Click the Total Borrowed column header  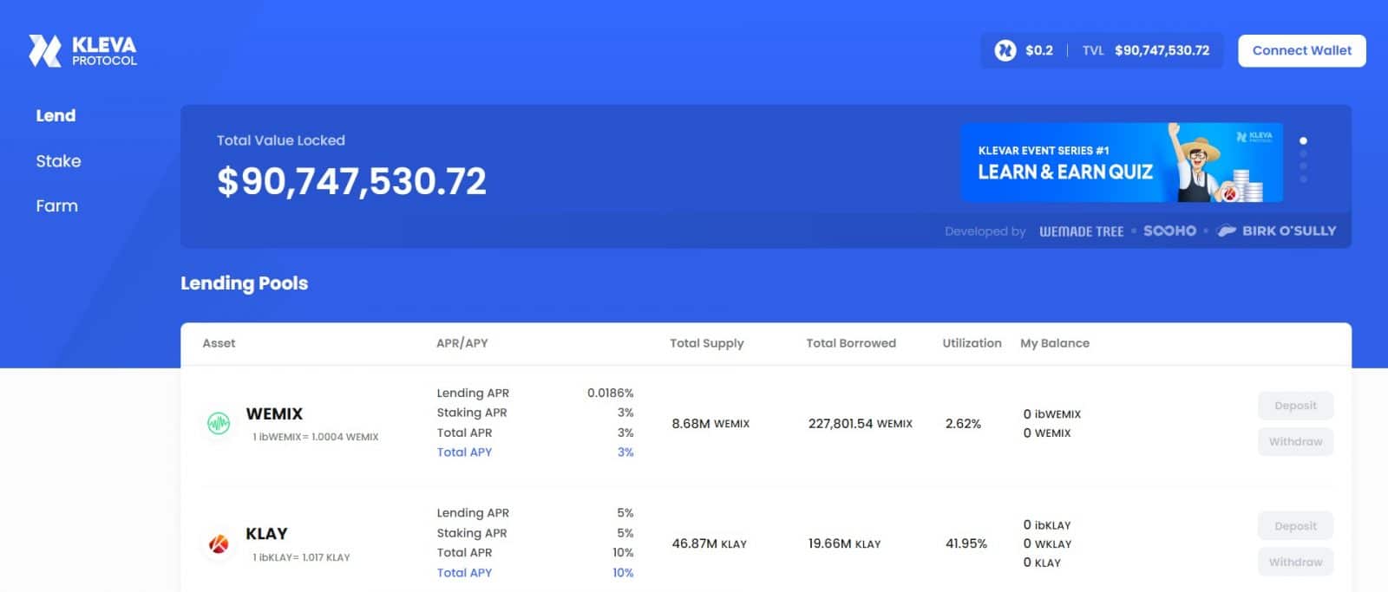(x=851, y=343)
